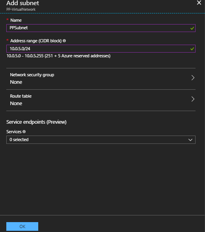Click '0 selected' in Services combo box
Image resolution: width=205 pixels, height=232 pixels.
point(19,140)
